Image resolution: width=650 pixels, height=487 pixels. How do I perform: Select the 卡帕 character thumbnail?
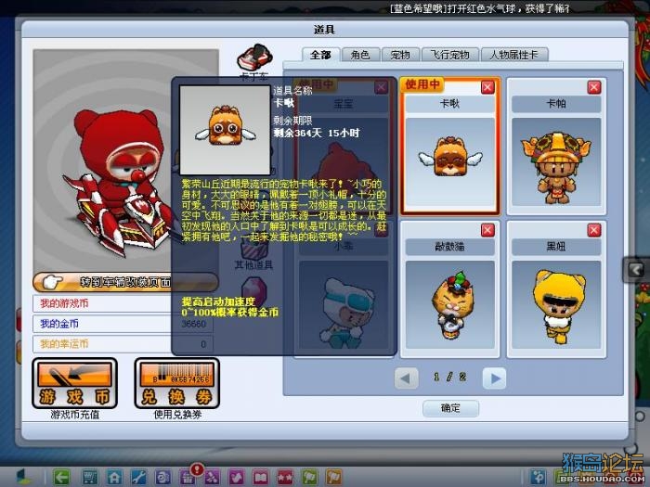click(x=556, y=161)
